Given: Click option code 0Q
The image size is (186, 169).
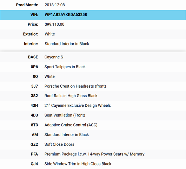Looking at the screenshot, I should click(35, 76).
